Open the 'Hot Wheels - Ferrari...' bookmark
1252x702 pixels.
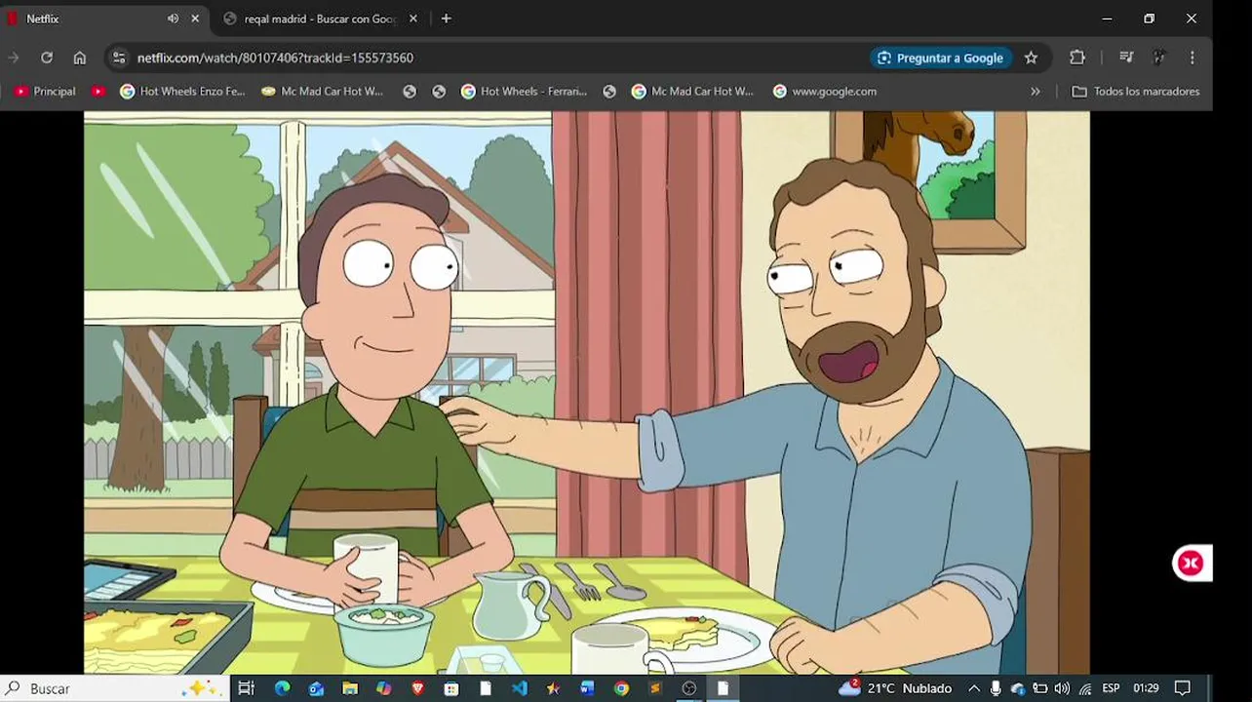point(524,91)
